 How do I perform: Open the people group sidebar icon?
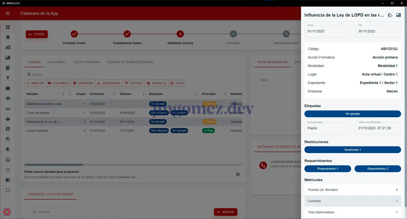(x=8, y=109)
